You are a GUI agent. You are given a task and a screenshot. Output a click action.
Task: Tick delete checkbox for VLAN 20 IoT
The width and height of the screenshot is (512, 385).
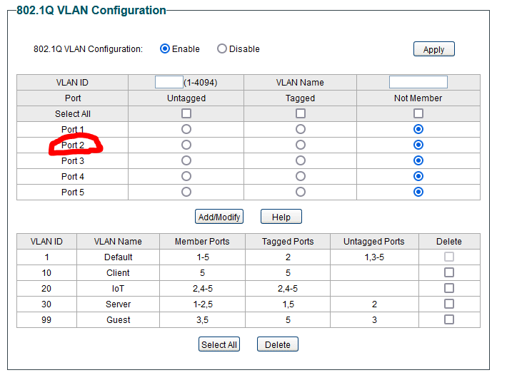(x=449, y=288)
